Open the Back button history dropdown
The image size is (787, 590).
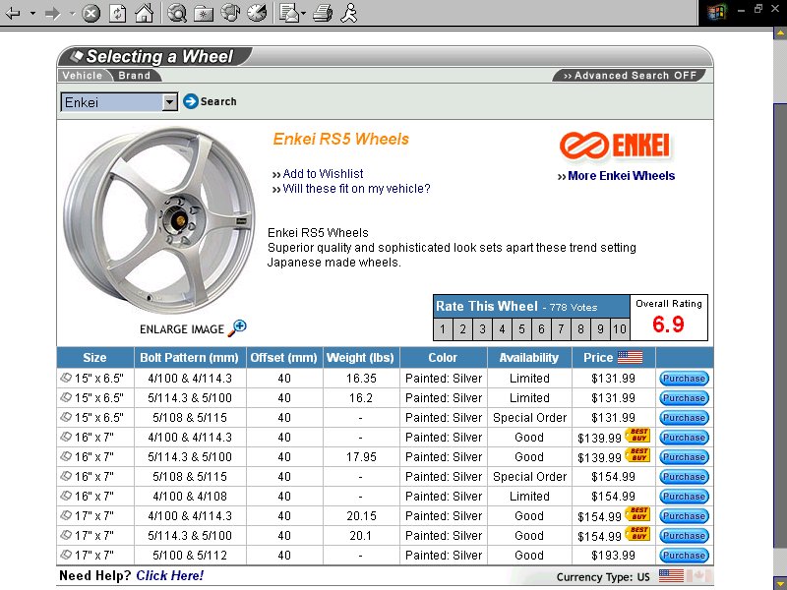[32, 14]
